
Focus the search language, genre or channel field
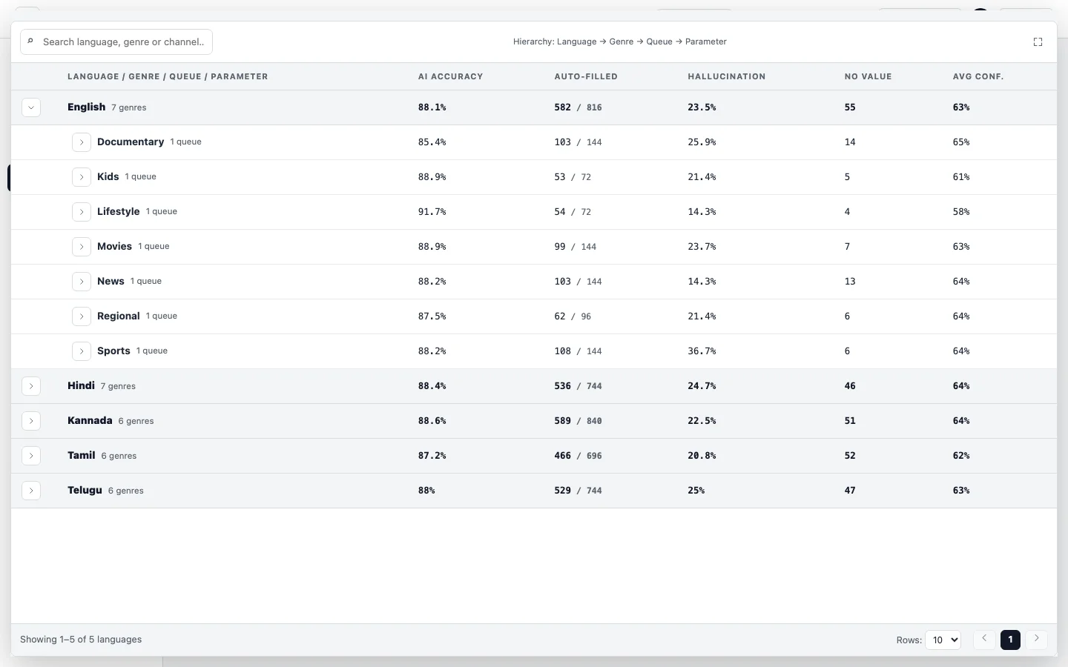(116, 42)
